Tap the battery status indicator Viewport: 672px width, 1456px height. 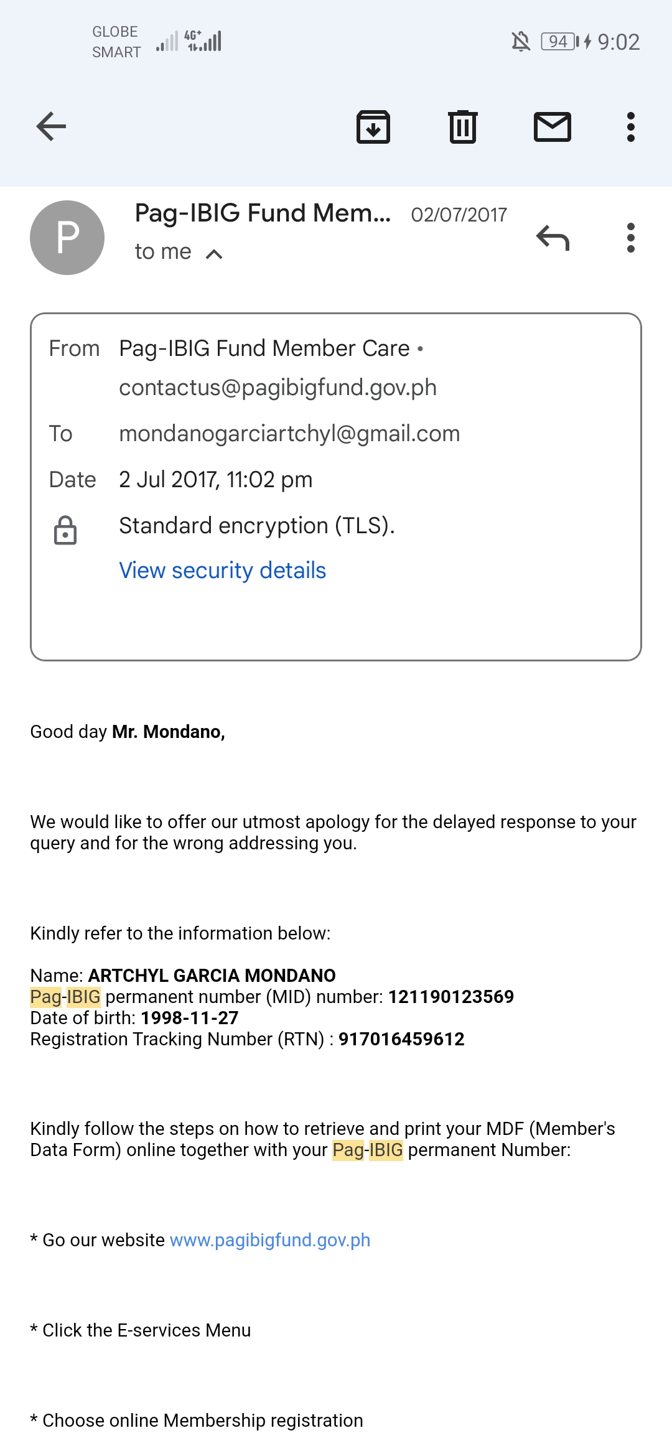(560, 42)
